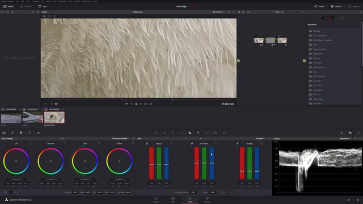Toggle the Gallery panel
This screenshot has height=204, width=363.
pos(9,6)
